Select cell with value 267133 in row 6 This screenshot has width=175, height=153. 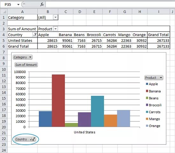tap(158, 46)
